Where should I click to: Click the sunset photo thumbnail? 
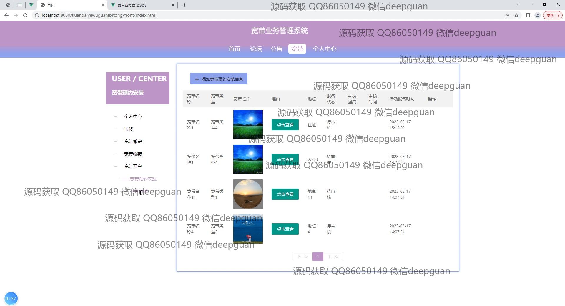248,194
